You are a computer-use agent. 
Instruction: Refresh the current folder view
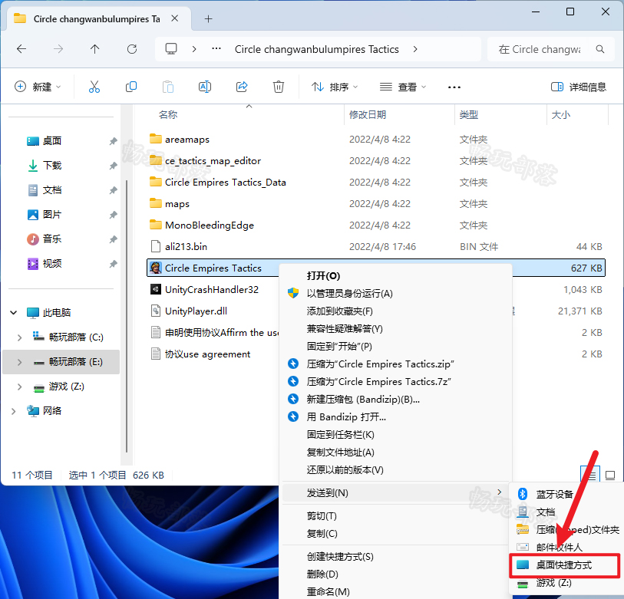132,49
